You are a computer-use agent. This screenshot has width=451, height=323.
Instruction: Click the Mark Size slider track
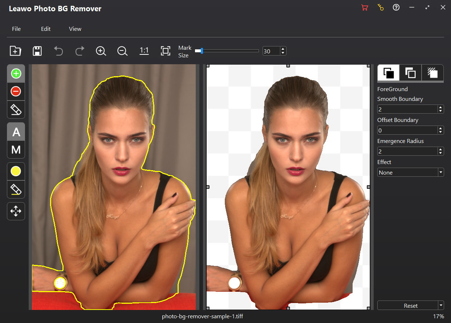coord(229,51)
